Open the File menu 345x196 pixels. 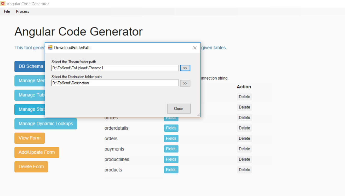[x=7, y=11]
